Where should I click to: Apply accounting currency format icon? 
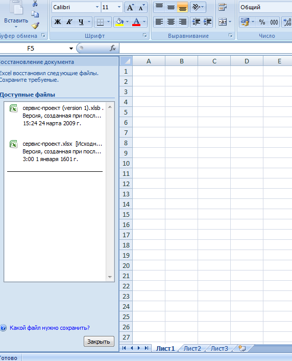pos(245,22)
